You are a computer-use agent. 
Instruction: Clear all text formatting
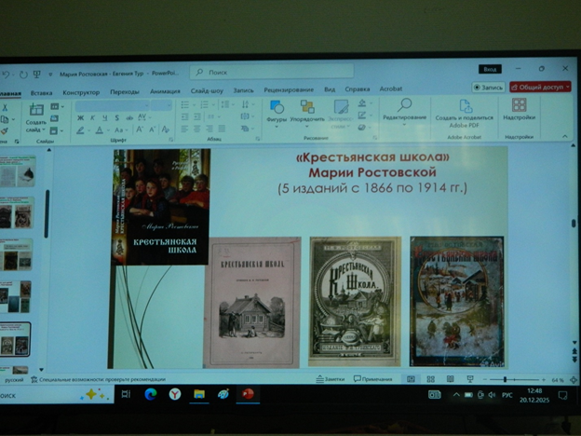[165, 129]
